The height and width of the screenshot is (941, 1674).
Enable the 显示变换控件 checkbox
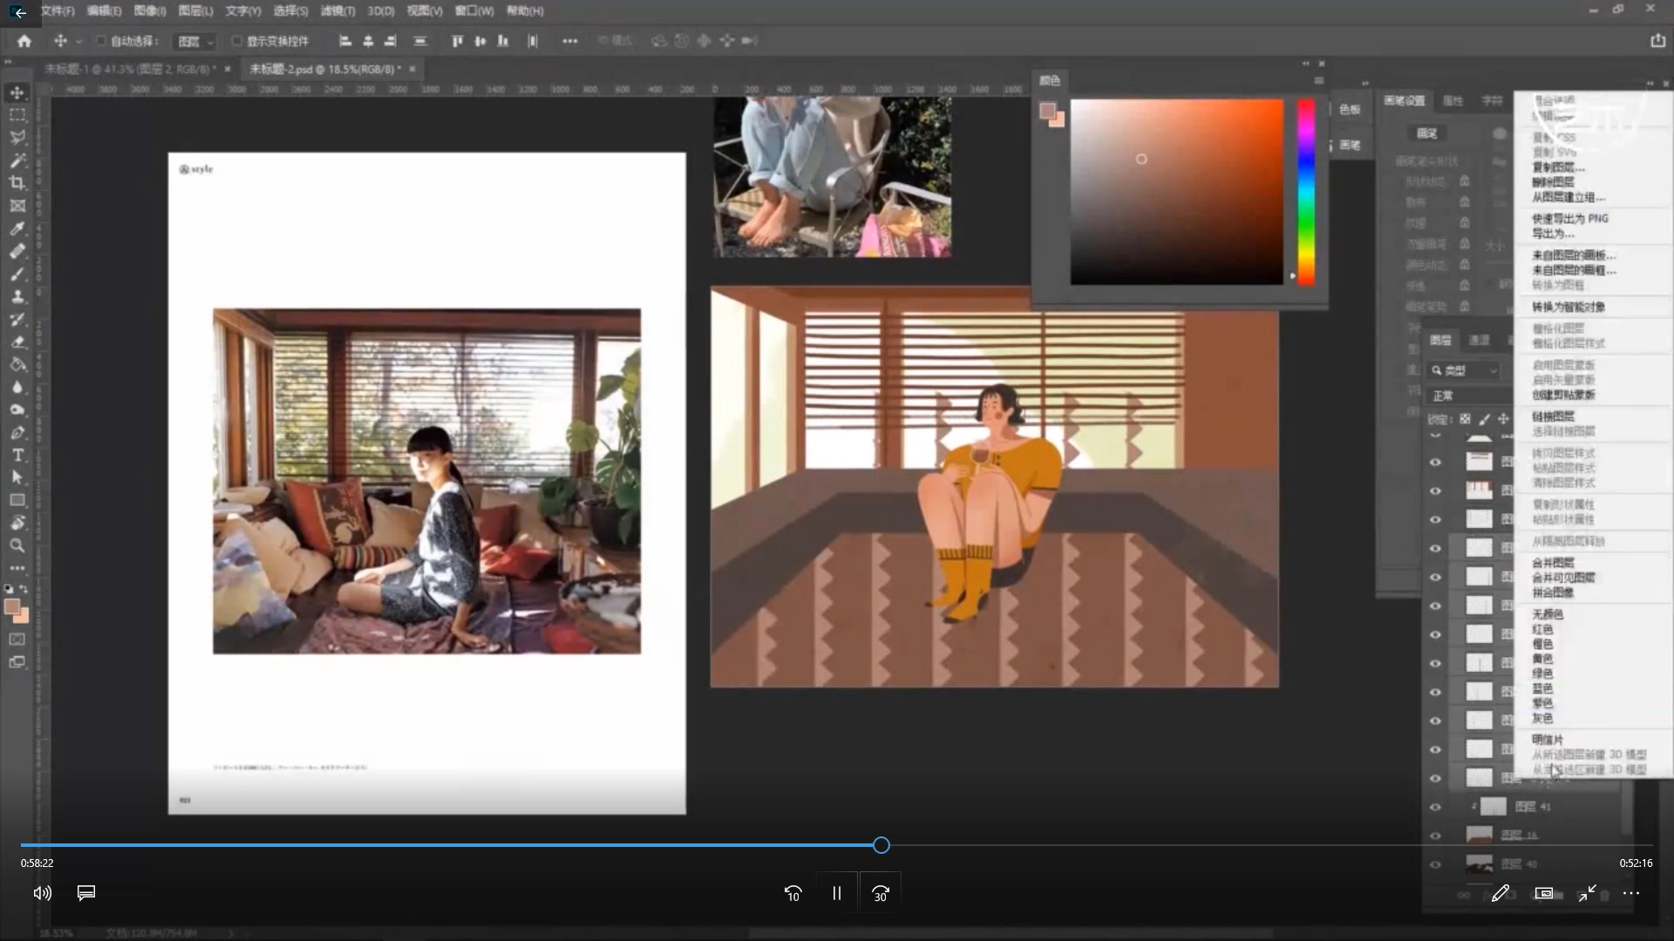click(x=236, y=41)
